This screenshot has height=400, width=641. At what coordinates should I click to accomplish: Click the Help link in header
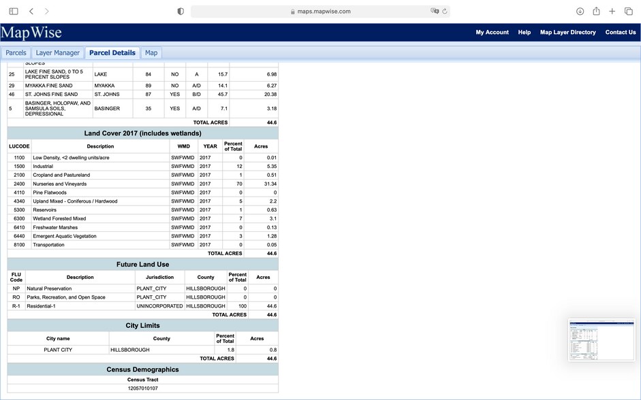point(524,33)
